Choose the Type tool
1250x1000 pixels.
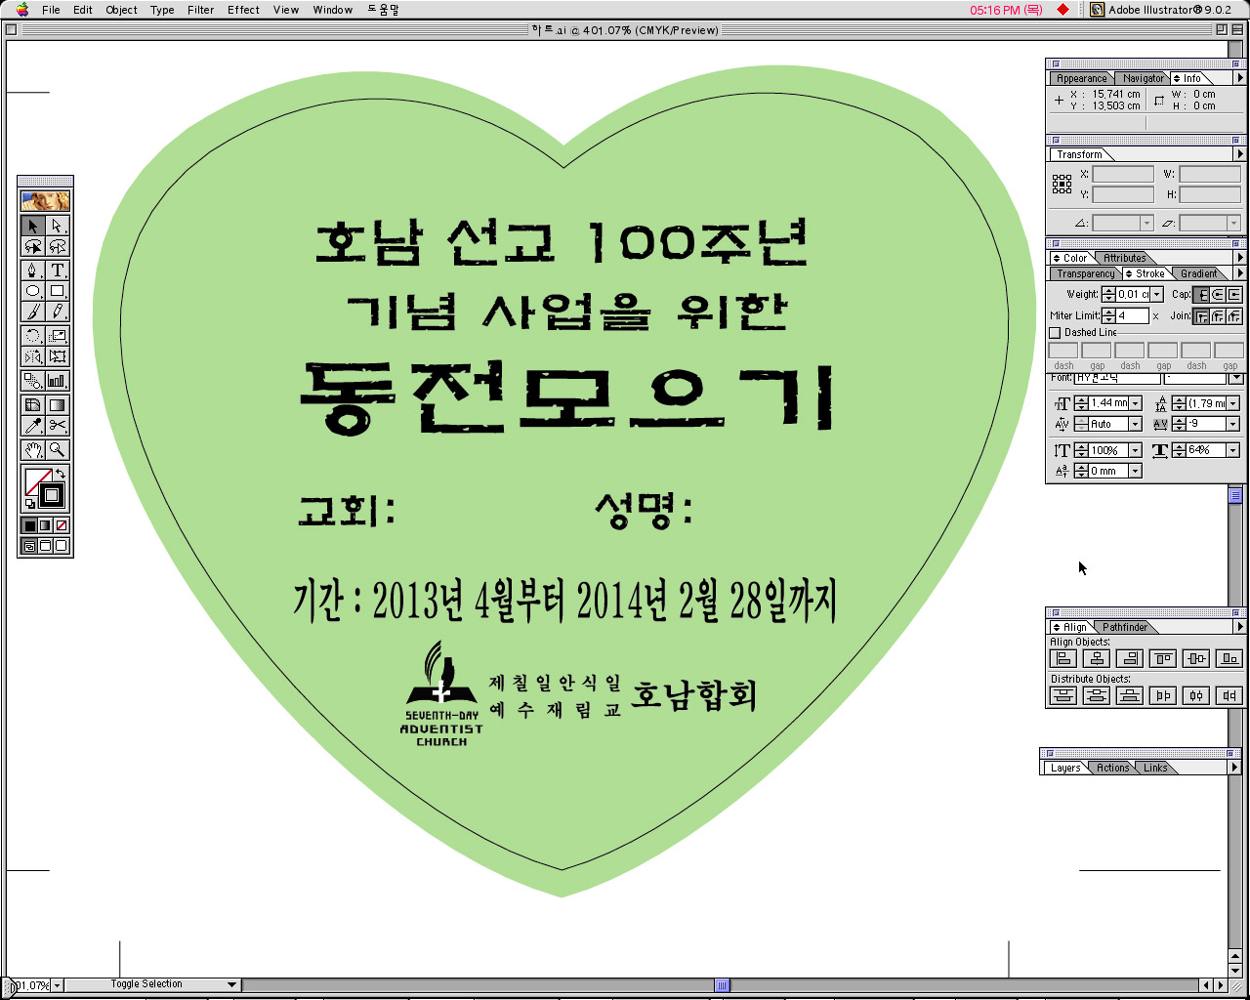pyautogui.click(x=58, y=271)
